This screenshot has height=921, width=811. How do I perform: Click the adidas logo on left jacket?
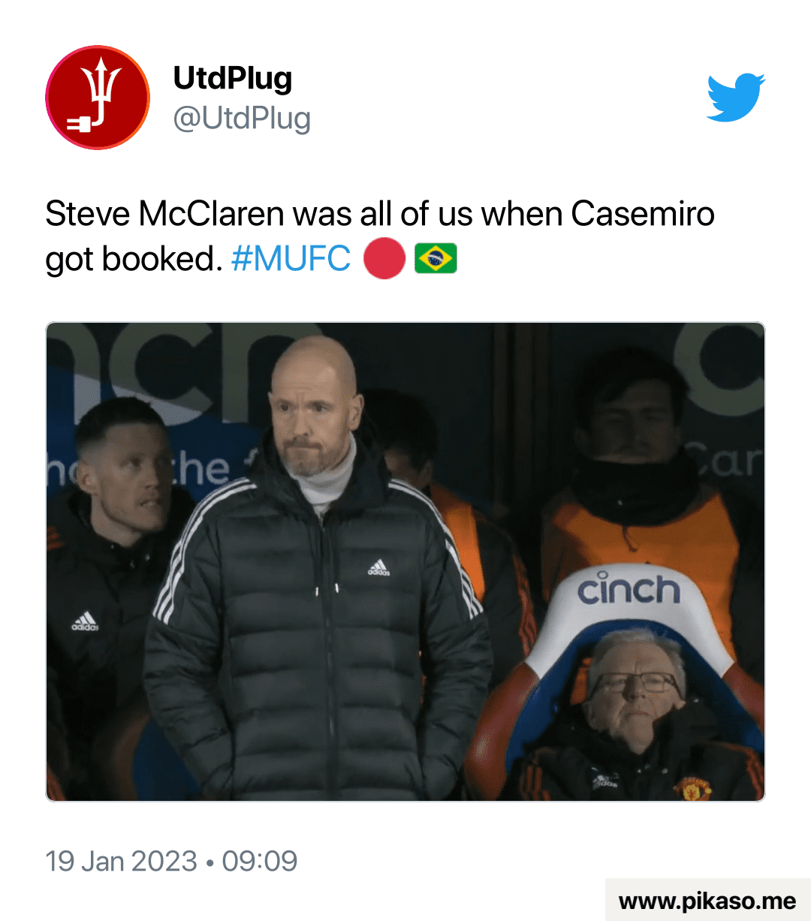(85, 621)
